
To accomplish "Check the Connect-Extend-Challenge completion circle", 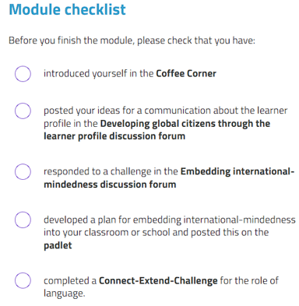I will [23, 280].
